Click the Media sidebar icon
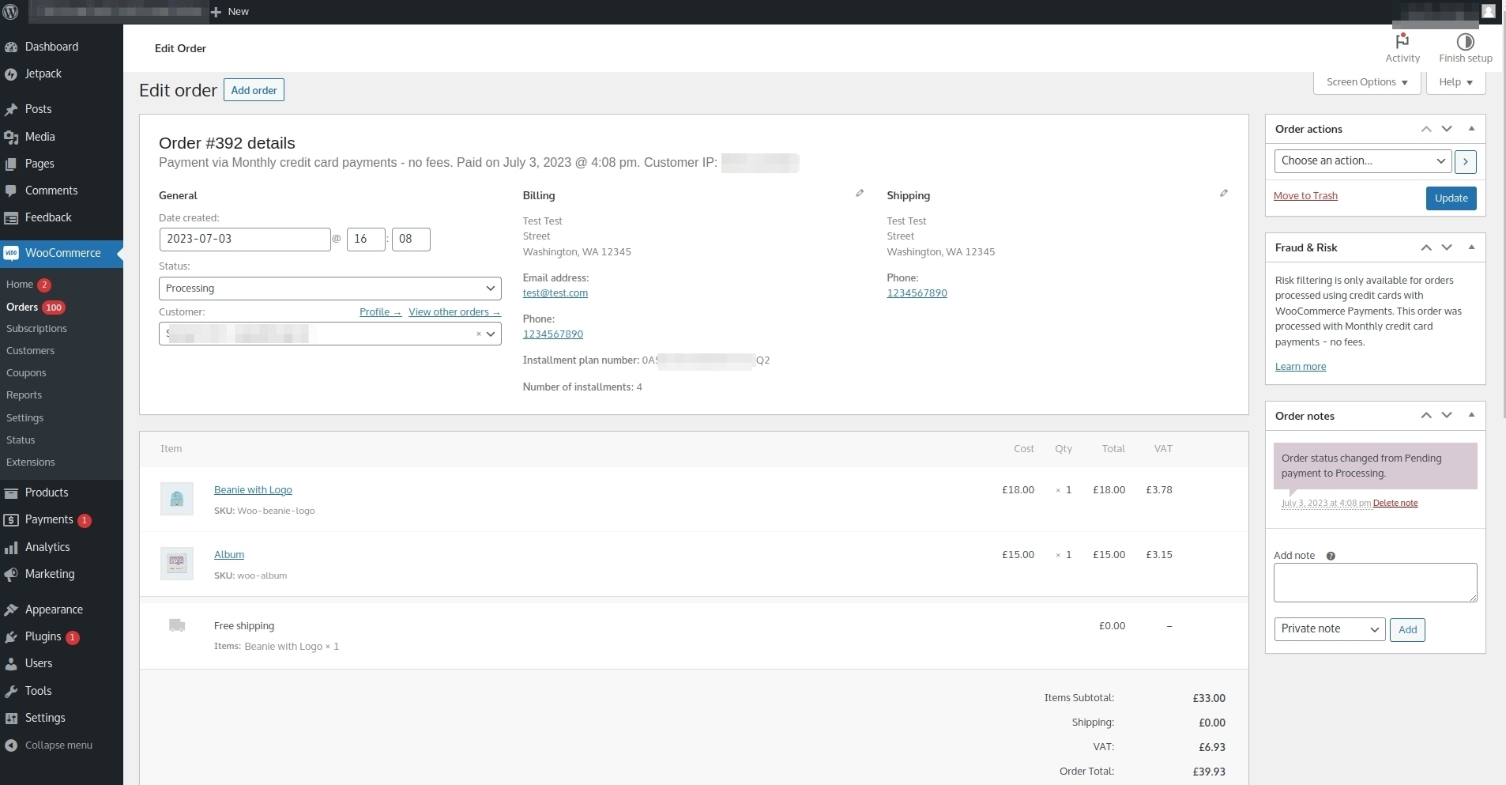The width and height of the screenshot is (1506, 785). tap(11, 138)
